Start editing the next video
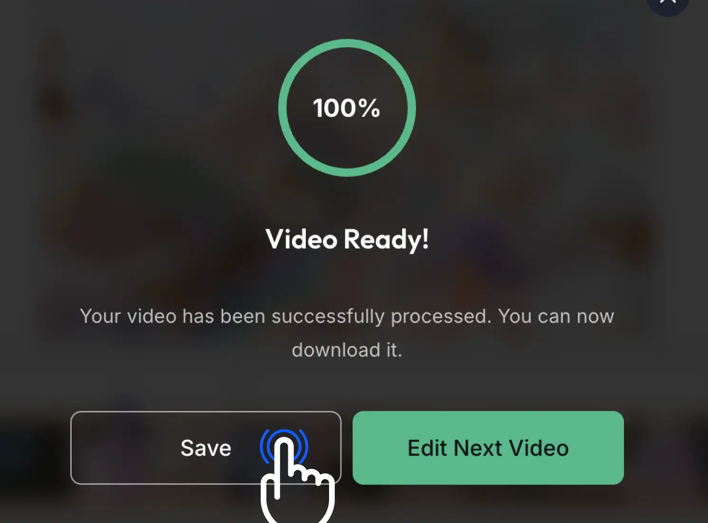Screen dimensions: 708x523 [x=488, y=447]
